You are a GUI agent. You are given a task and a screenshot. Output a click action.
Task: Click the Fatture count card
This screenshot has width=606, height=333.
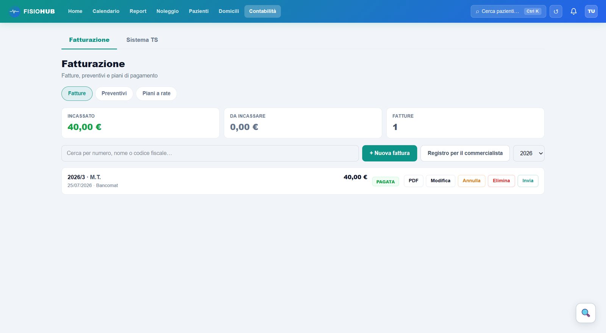465,123
